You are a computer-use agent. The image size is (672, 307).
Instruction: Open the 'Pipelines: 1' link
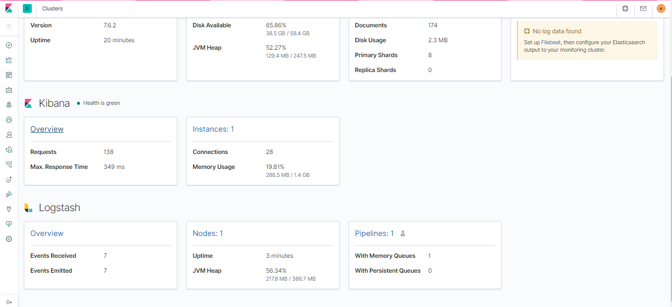point(374,233)
